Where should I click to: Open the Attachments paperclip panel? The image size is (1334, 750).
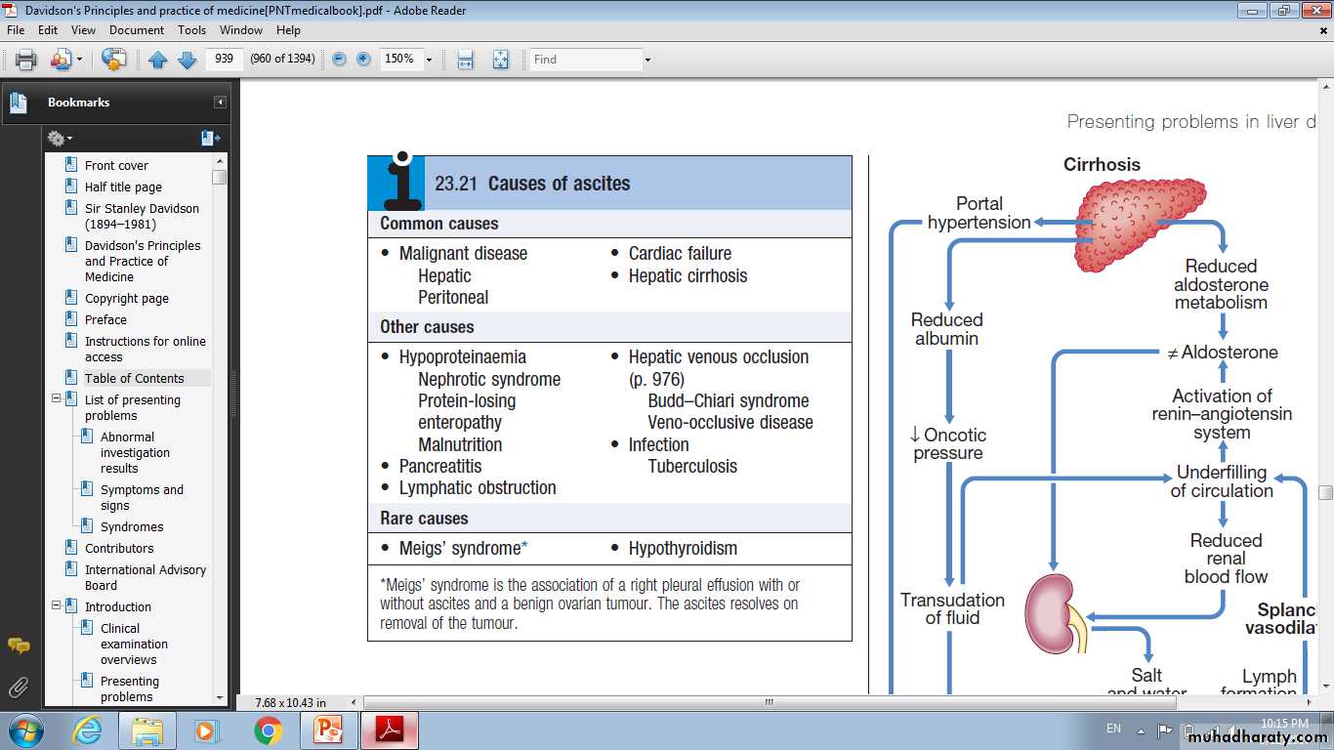pyautogui.click(x=18, y=687)
